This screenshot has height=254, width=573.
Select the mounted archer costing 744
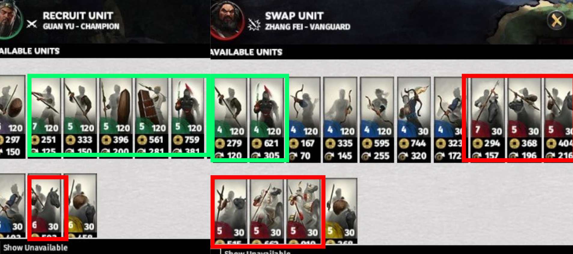coord(413,120)
